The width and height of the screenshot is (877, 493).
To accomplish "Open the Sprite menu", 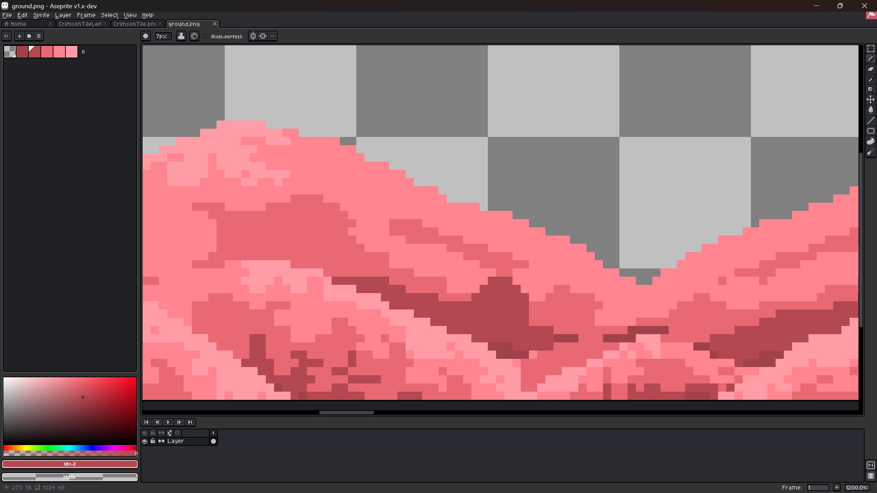I will point(41,15).
